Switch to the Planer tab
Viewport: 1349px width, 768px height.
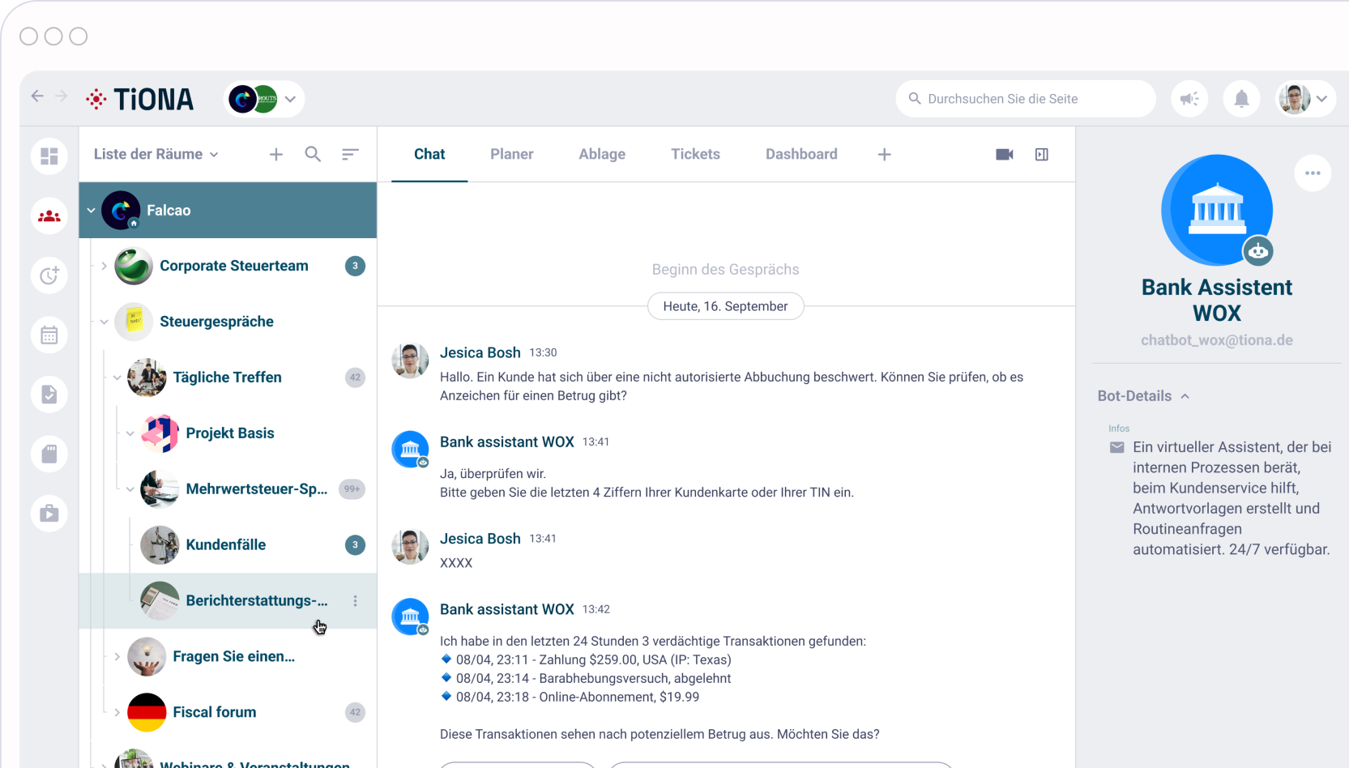(511, 154)
